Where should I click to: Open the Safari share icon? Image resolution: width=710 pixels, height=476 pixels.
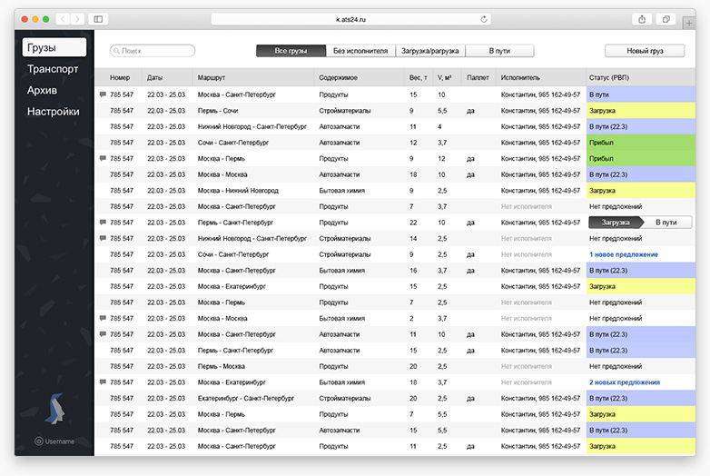[x=642, y=19]
